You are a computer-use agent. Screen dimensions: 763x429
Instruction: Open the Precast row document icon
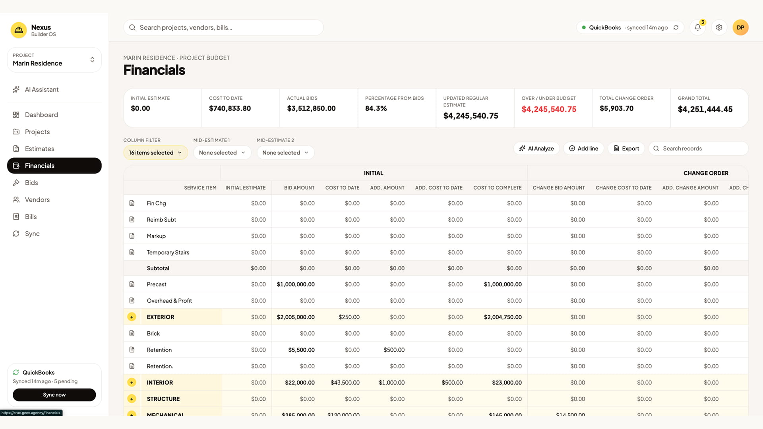pyautogui.click(x=132, y=284)
